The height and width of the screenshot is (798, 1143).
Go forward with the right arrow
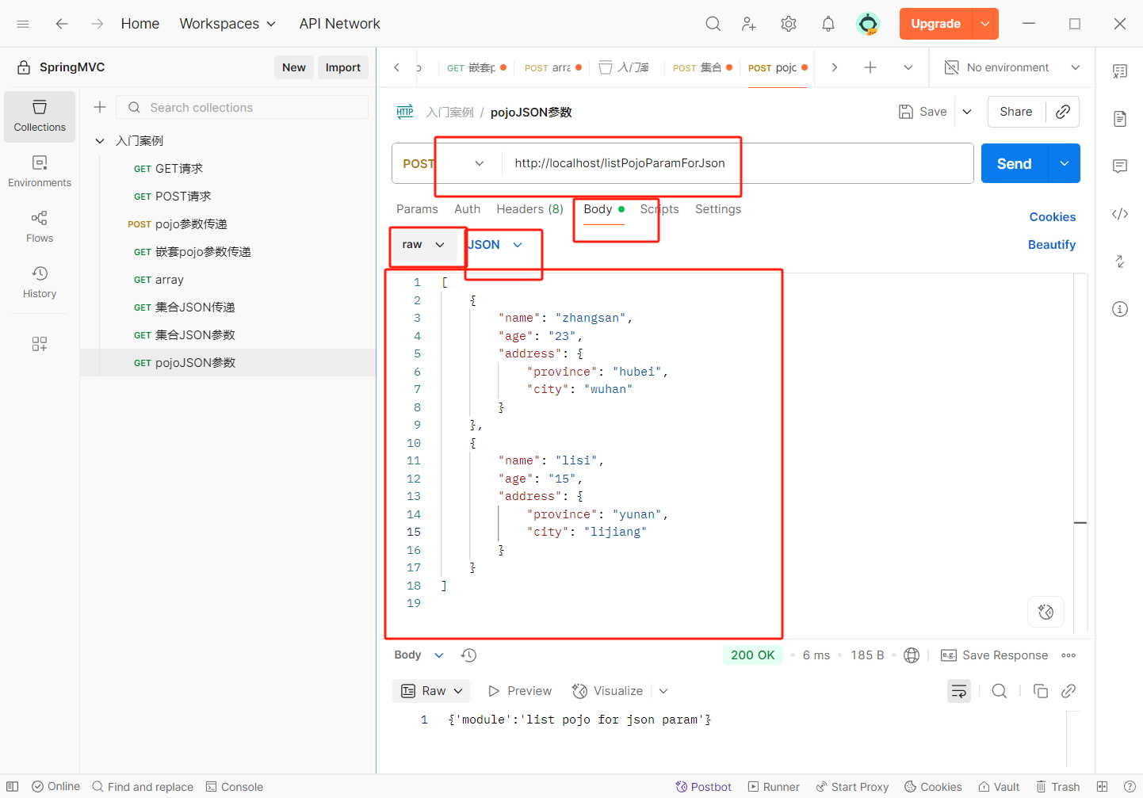coord(97,24)
